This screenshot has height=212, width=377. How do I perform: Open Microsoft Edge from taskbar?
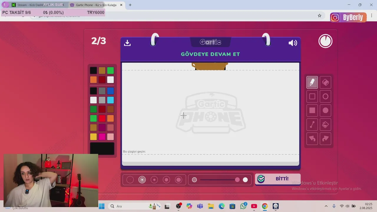(x=221, y=206)
